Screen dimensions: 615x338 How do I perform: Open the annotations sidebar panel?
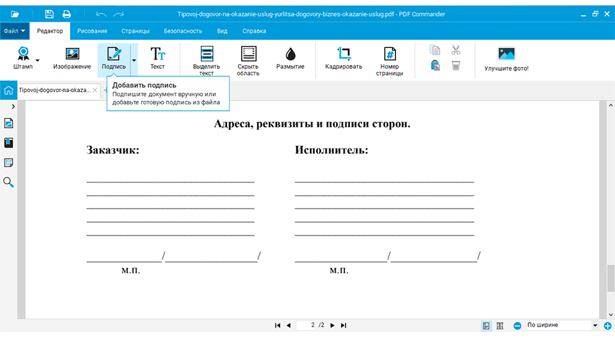(9, 162)
